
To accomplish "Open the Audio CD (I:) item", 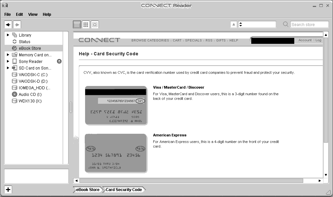I will (x=30, y=94).
